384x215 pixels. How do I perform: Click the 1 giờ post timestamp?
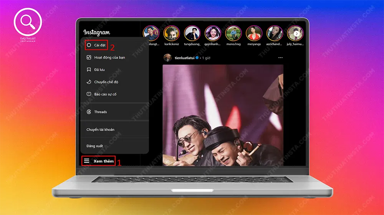pyautogui.click(x=206, y=58)
